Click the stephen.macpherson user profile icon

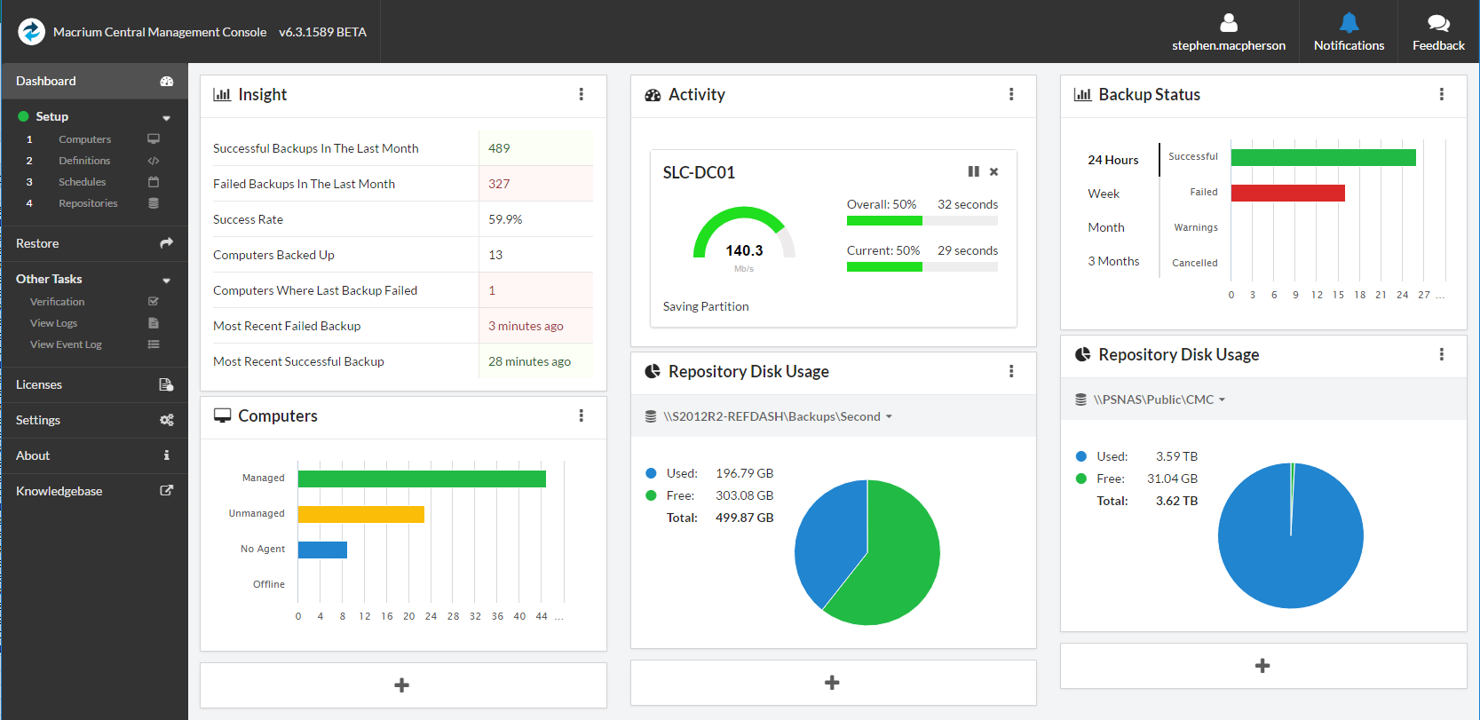(1228, 23)
